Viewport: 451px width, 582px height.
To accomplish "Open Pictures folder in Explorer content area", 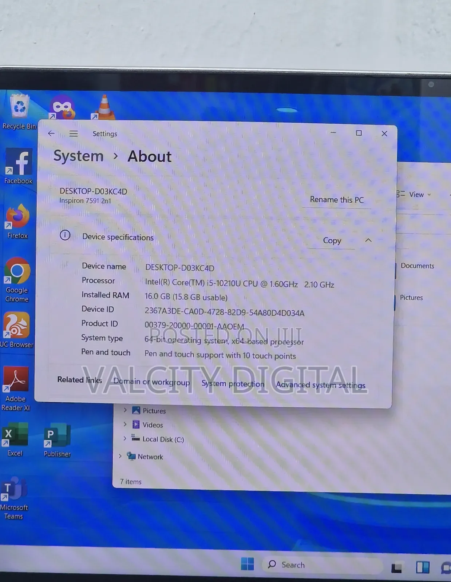I will coord(411,298).
